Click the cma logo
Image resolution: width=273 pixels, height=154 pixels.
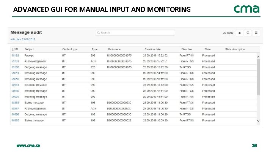[247, 9]
